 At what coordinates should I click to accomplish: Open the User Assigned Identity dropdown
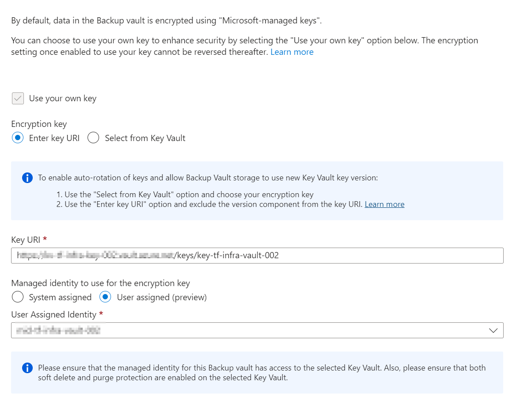pos(256,330)
